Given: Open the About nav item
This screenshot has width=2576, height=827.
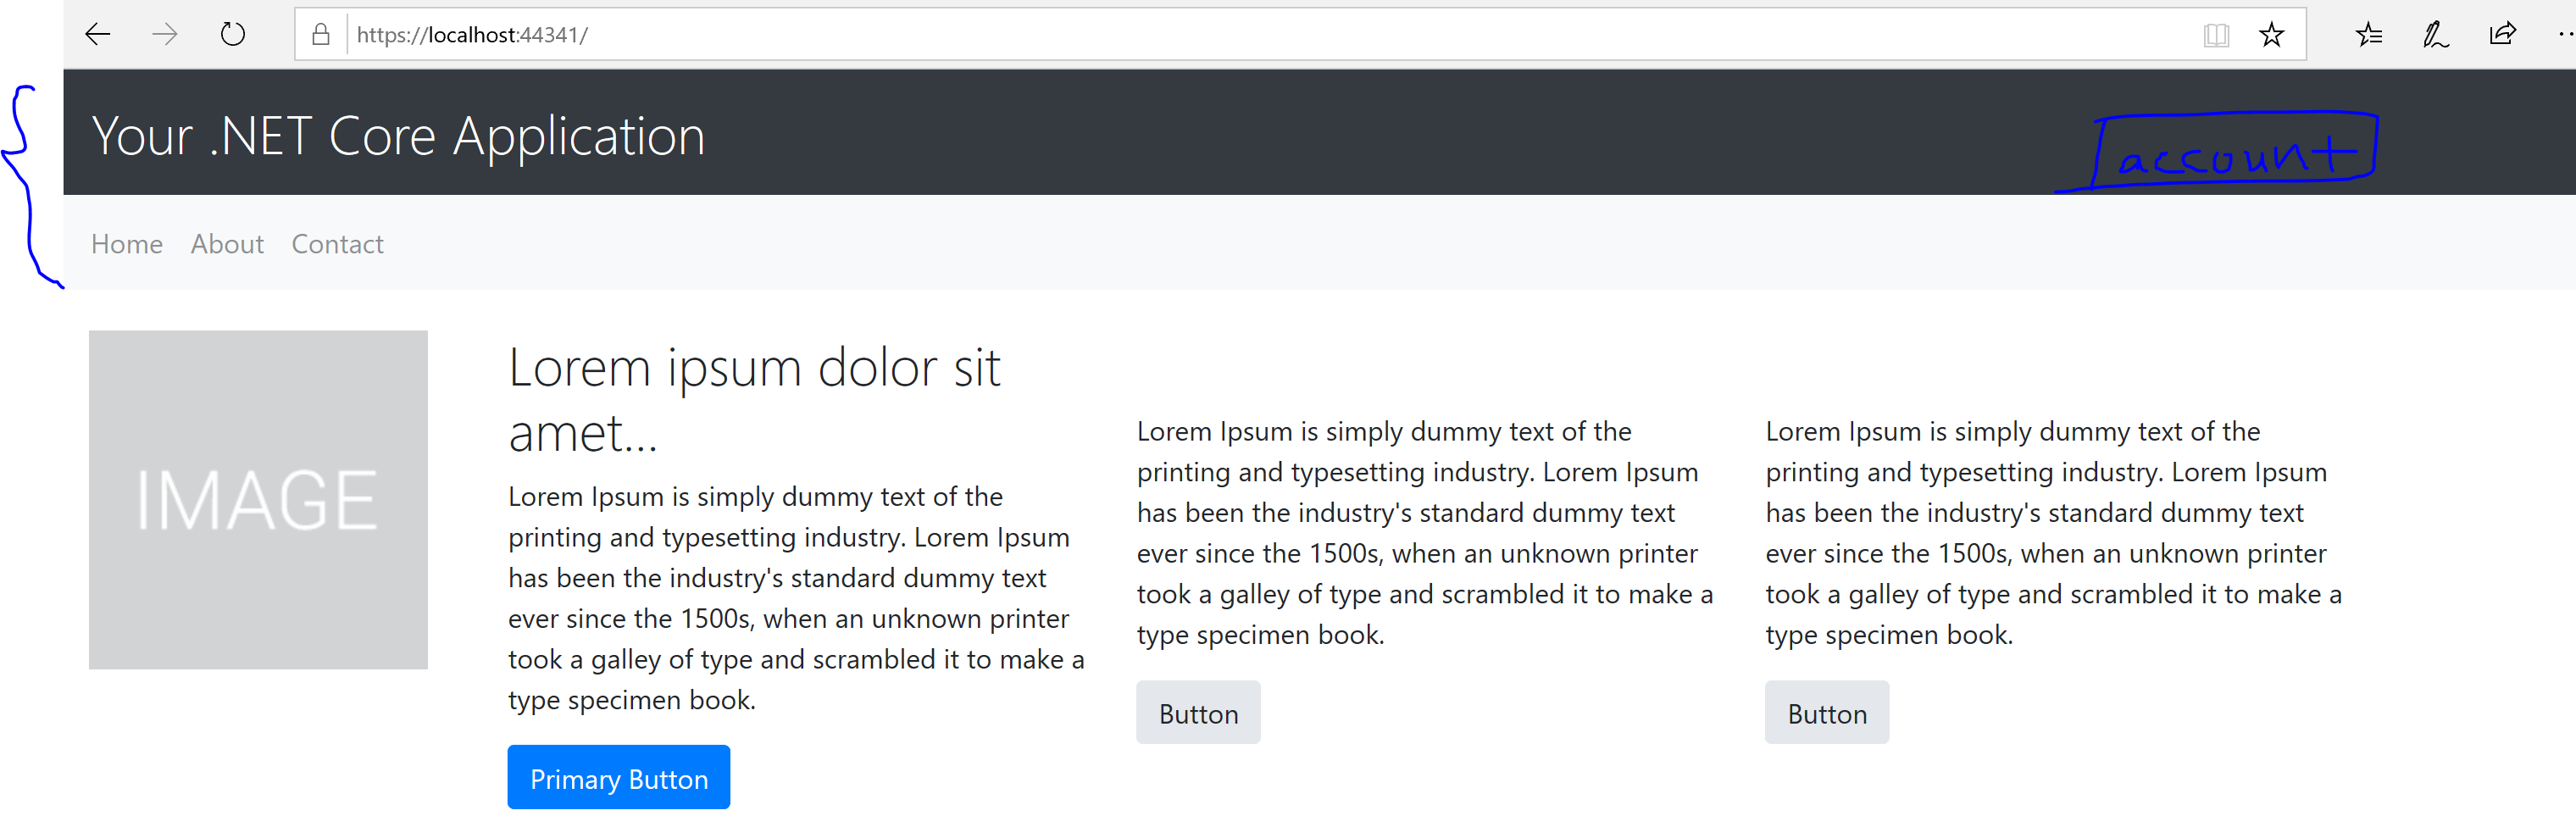Looking at the screenshot, I should click(227, 244).
